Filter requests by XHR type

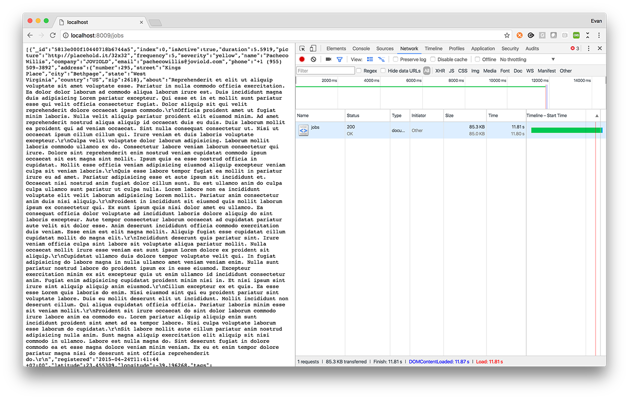tap(440, 71)
